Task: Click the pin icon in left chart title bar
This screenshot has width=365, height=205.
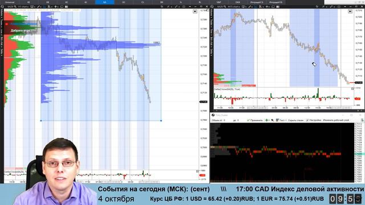Action: point(162,6)
